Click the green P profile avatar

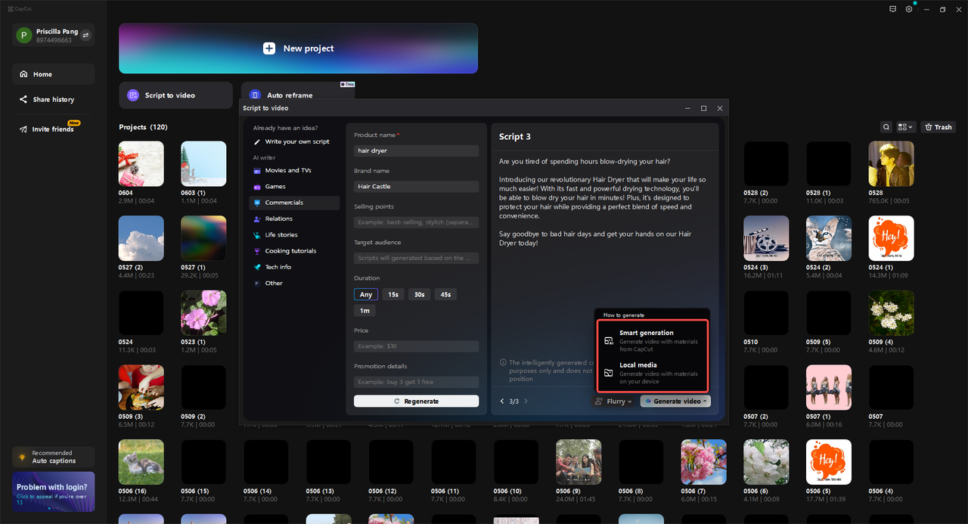(x=24, y=35)
